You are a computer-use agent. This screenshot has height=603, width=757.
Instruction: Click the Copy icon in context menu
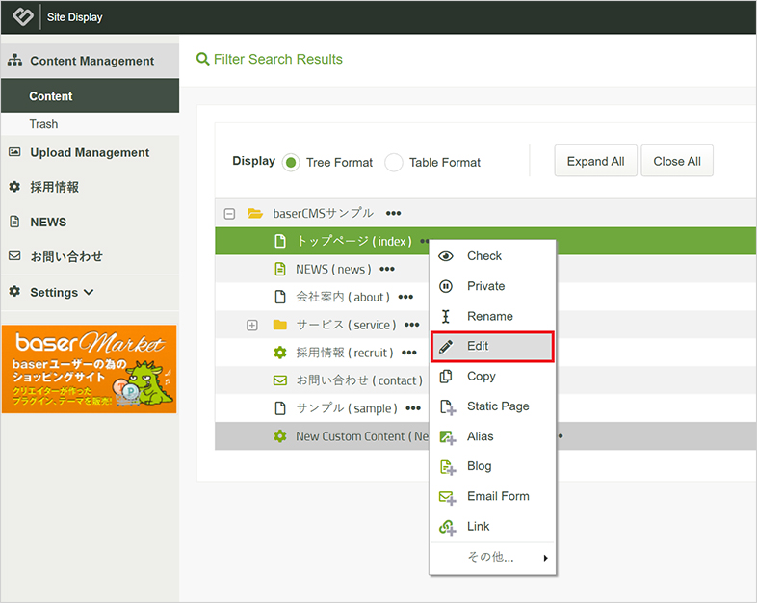446,377
